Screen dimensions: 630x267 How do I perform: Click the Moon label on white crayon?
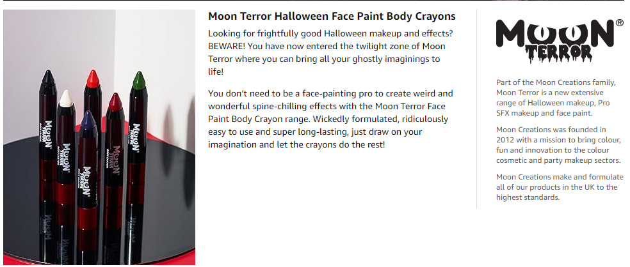tap(66, 157)
